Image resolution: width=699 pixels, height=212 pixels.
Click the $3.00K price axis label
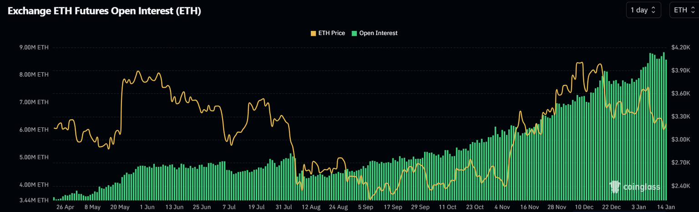(681, 139)
